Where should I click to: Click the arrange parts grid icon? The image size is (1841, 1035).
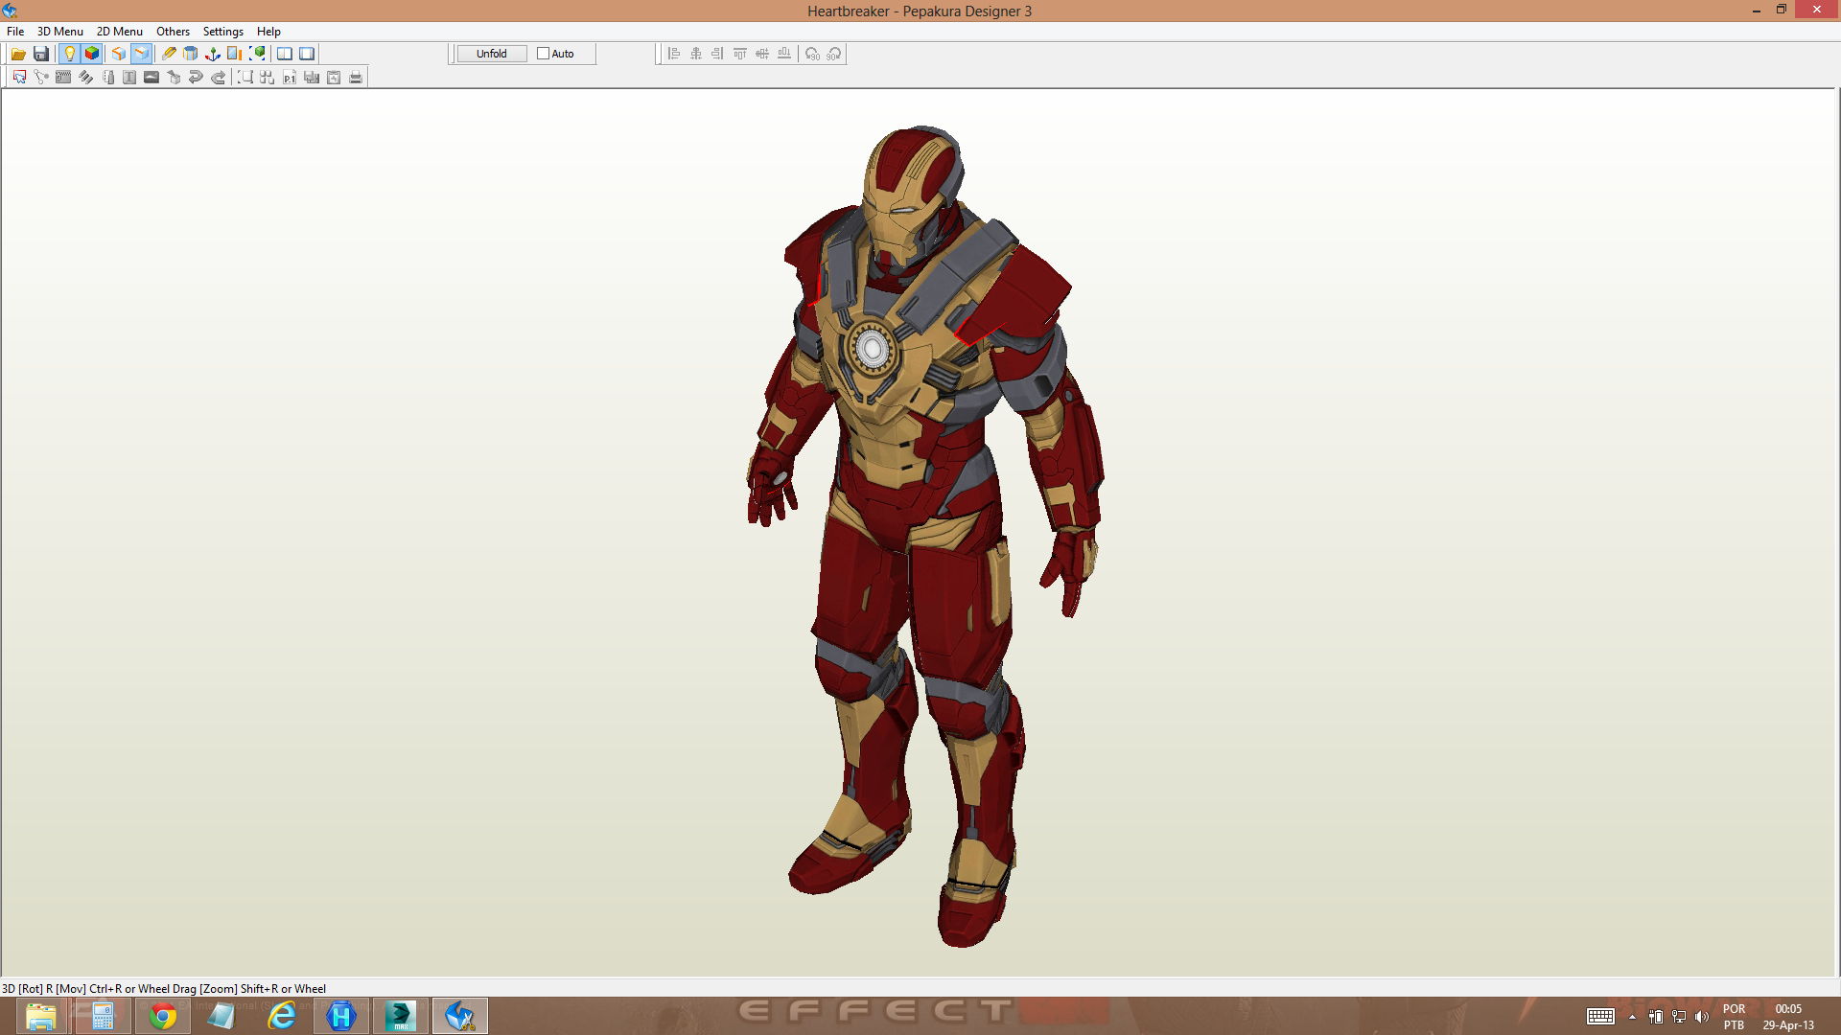pyautogui.click(x=268, y=78)
